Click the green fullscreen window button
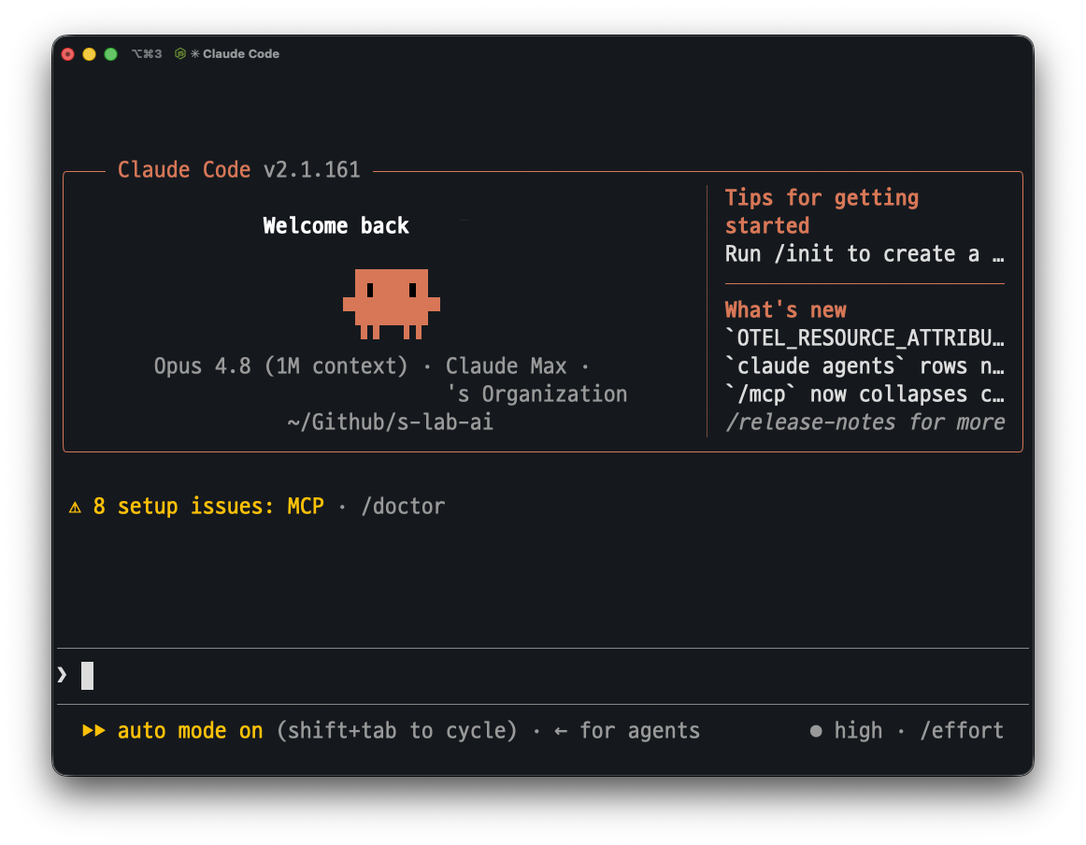Screen dimensions: 1086x845 click(x=111, y=54)
